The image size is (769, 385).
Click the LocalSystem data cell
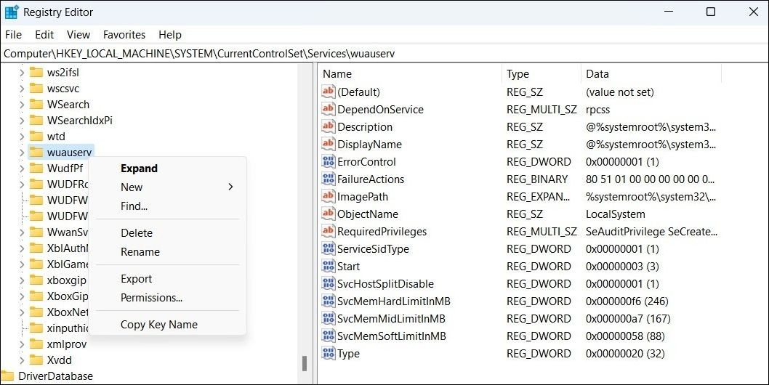(x=616, y=214)
